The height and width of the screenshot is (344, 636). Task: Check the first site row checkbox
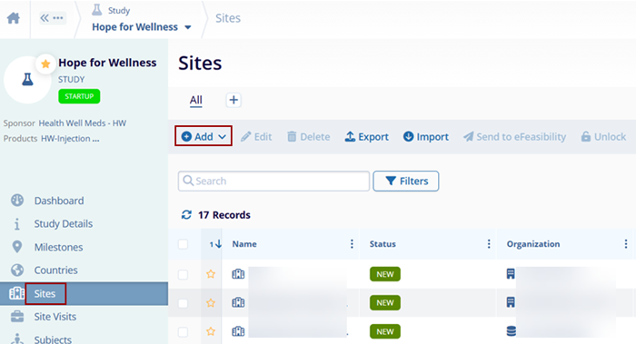click(183, 274)
